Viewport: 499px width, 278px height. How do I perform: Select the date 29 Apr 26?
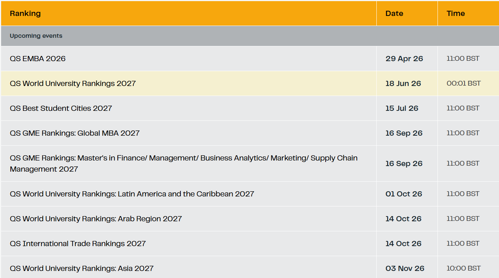(x=404, y=59)
